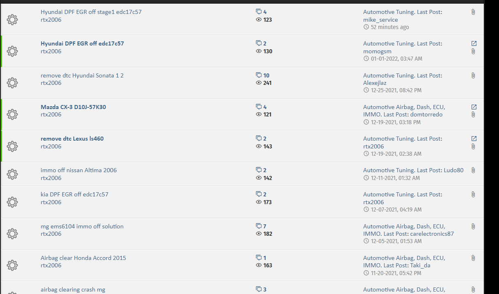This screenshot has width=499, height=294.
Task: Open first-unread arrow icon for Hyundai DPF EGR off edc17c57
Action: pos(474,43)
